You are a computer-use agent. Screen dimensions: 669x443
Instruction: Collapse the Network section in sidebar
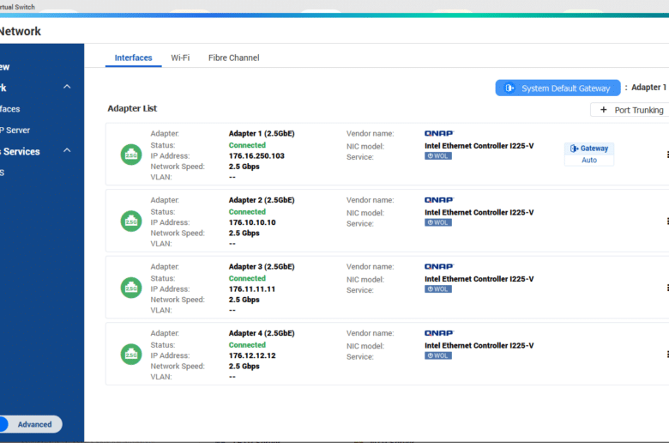67,88
